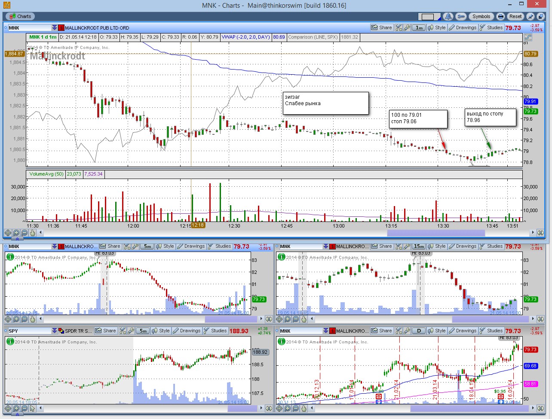Viewport: 552px width, 419px height.
Task: Click the Symbols button
Action: pos(481,16)
